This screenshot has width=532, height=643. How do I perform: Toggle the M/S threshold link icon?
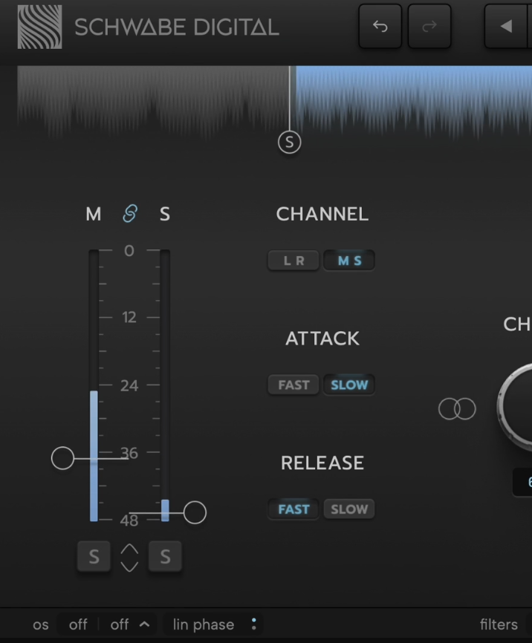[x=130, y=214]
